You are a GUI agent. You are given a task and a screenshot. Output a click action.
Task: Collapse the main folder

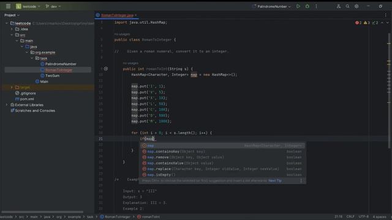click(x=17, y=41)
